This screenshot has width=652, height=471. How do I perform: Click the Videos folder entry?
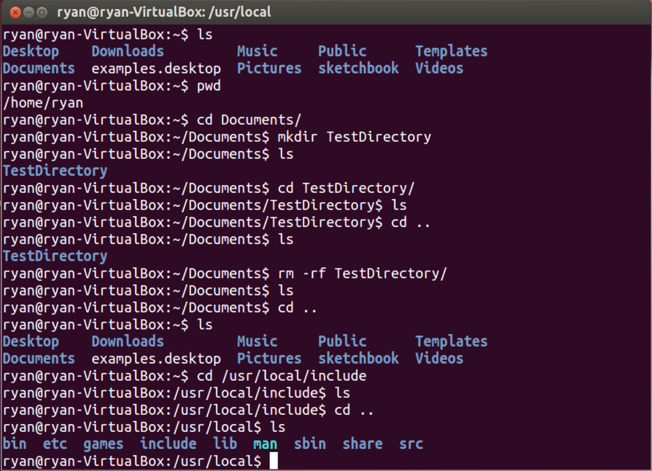(439, 68)
